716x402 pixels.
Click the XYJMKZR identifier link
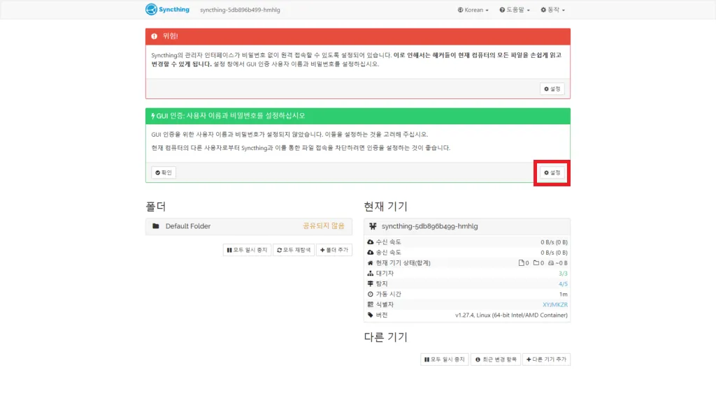coord(554,303)
